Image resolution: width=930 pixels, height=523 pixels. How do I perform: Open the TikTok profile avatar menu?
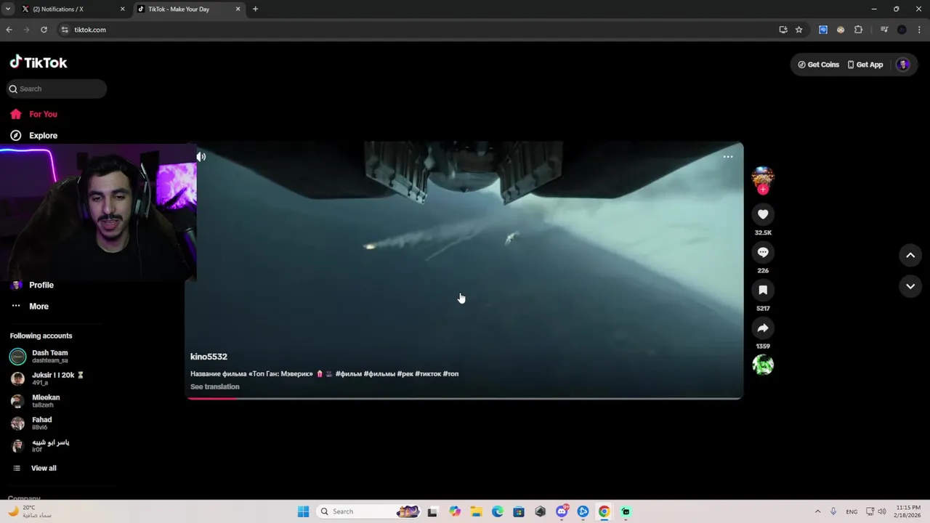[x=903, y=65]
